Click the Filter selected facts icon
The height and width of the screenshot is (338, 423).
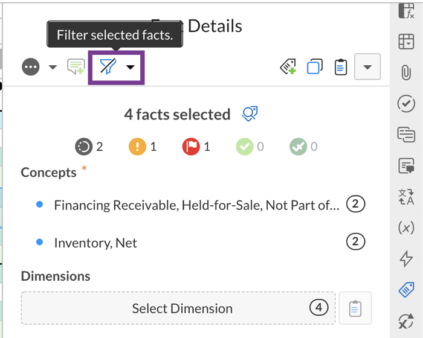pos(108,66)
